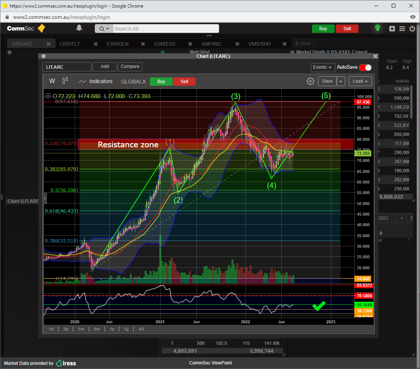Click the padlock site info icon
The height and width of the screenshot is (369, 420).
(x=7, y=17)
